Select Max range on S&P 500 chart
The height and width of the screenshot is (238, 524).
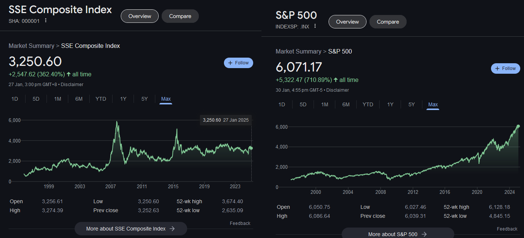(433, 104)
